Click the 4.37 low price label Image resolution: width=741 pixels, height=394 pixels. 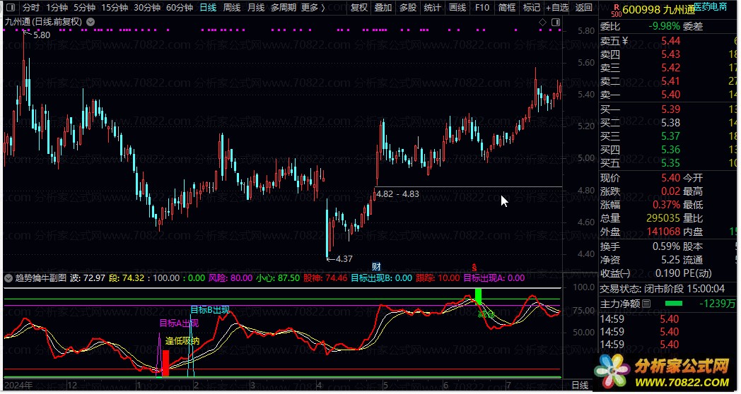click(344, 258)
